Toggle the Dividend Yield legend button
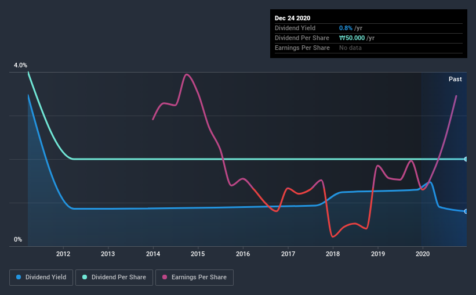 (41, 278)
